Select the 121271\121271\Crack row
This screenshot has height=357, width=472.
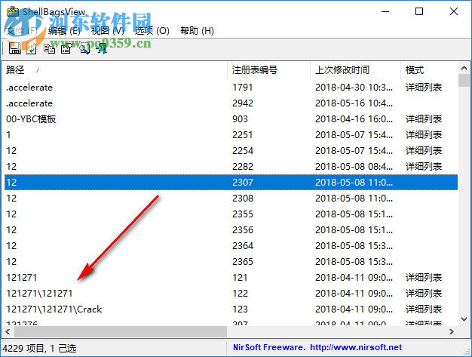231,309
